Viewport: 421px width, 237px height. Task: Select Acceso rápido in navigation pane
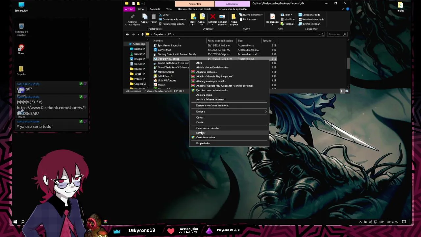click(137, 44)
